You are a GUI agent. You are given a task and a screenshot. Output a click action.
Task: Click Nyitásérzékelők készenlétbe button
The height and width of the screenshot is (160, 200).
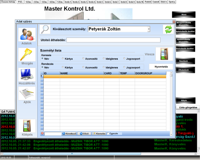click(185, 40)
